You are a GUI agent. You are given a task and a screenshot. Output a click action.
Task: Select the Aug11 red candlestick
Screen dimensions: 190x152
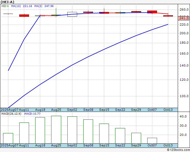(24, 16)
